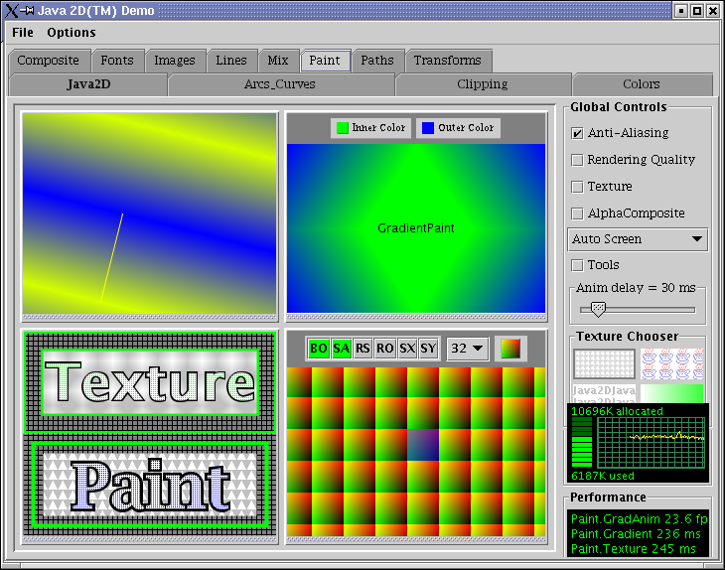This screenshot has width=725, height=570.
Task: Click the Inner Color button
Action: 371,128
